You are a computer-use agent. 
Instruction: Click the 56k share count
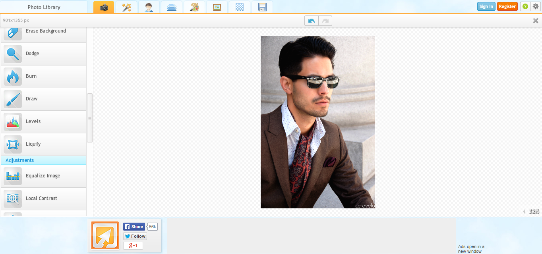point(153,227)
